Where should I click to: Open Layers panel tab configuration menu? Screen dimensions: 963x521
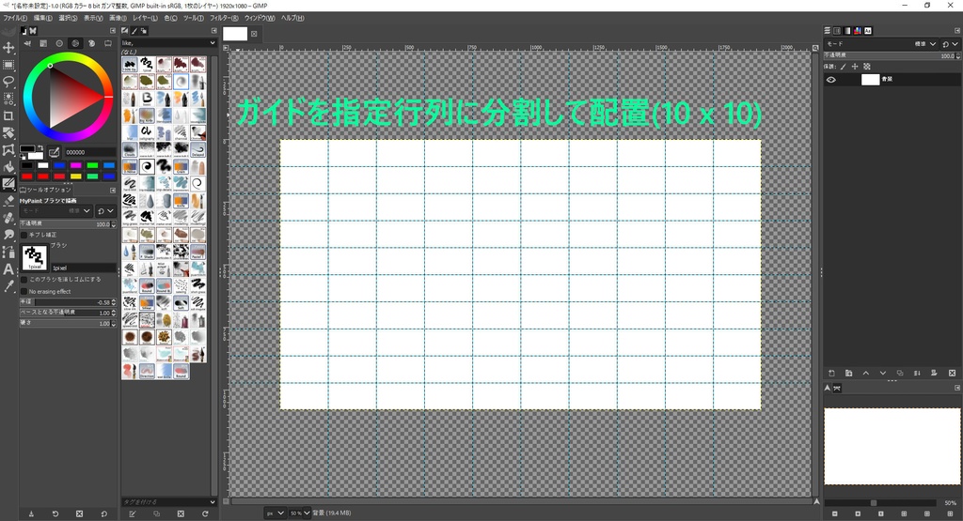click(x=956, y=31)
